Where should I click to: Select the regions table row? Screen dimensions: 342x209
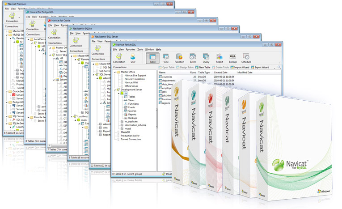[166, 103]
